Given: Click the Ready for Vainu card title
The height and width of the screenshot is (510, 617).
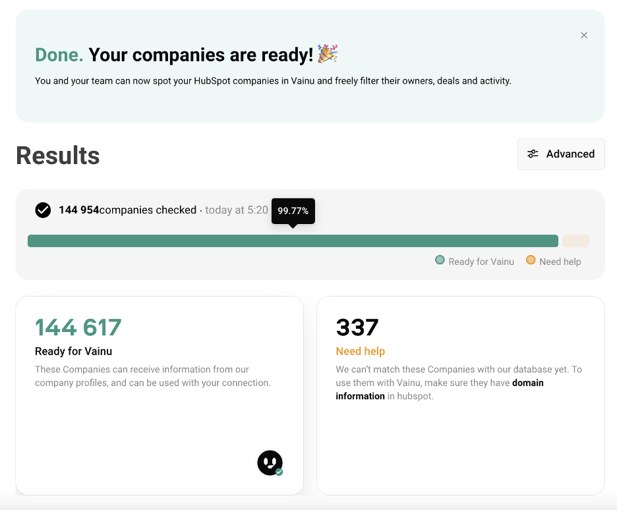Looking at the screenshot, I should pyautogui.click(x=78, y=351).
